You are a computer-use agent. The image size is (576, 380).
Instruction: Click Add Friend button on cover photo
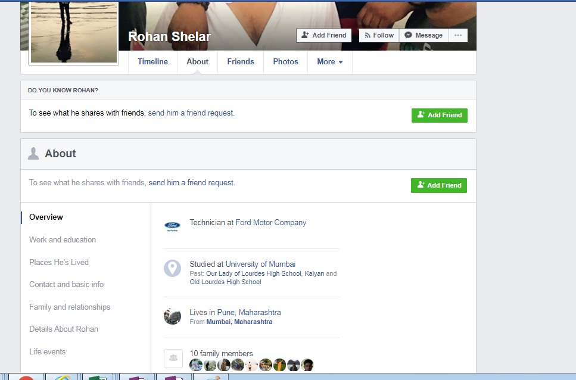point(323,35)
